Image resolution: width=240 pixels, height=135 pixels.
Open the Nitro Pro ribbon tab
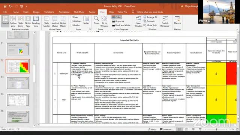(x=123, y=12)
